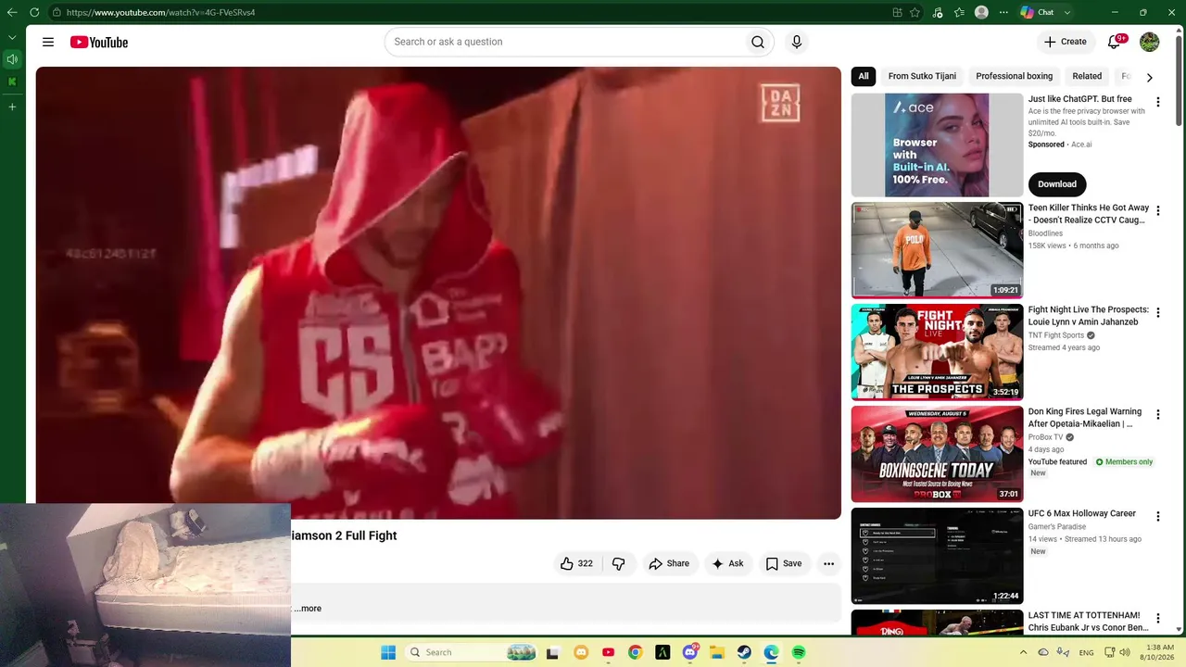Image resolution: width=1186 pixels, height=667 pixels.
Task: Open options for Don King video
Action: tap(1157, 415)
